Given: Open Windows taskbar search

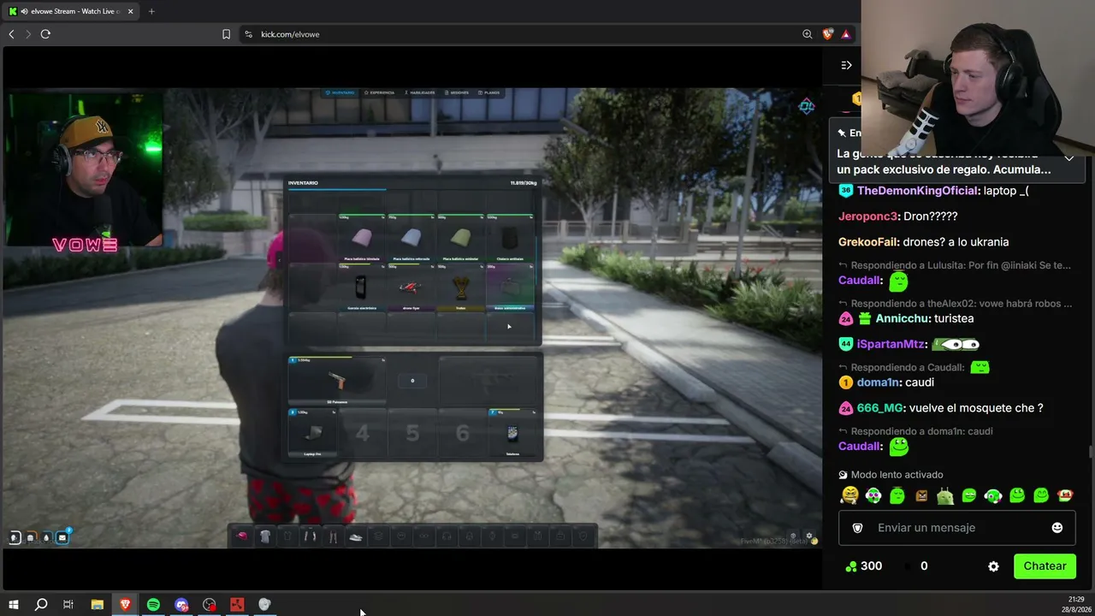Looking at the screenshot, I should [x=40, y=605].
